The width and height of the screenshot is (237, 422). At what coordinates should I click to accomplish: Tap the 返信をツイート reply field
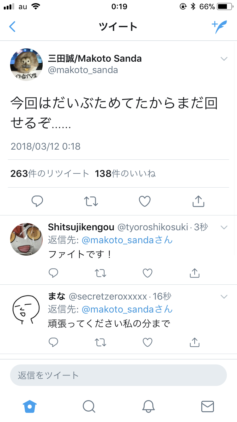(118, 375)
